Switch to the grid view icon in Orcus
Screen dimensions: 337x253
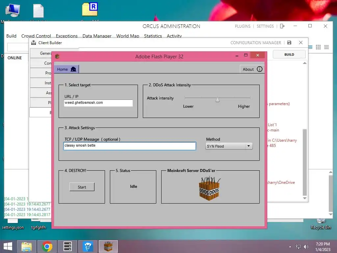[x=318, y=47]
